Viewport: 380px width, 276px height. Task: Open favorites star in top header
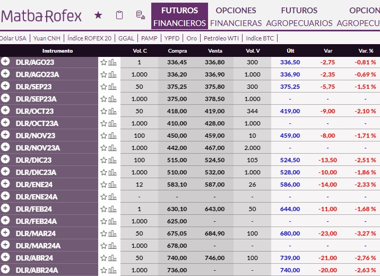[98, 15]
